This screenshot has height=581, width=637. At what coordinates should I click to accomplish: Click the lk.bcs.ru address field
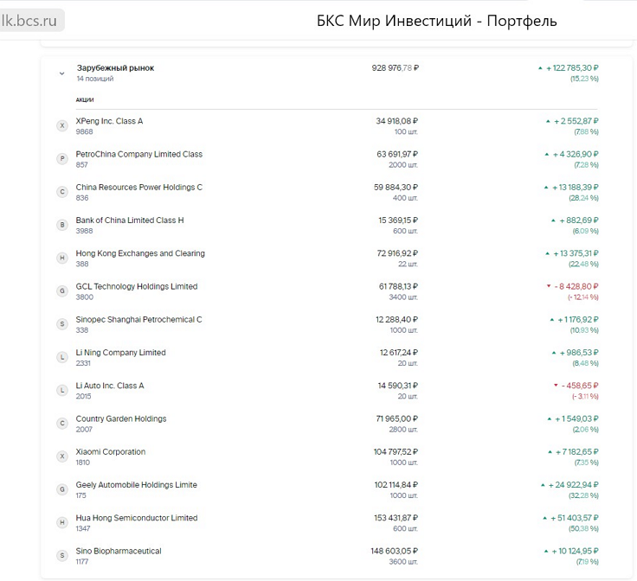[x=33, y=20]
